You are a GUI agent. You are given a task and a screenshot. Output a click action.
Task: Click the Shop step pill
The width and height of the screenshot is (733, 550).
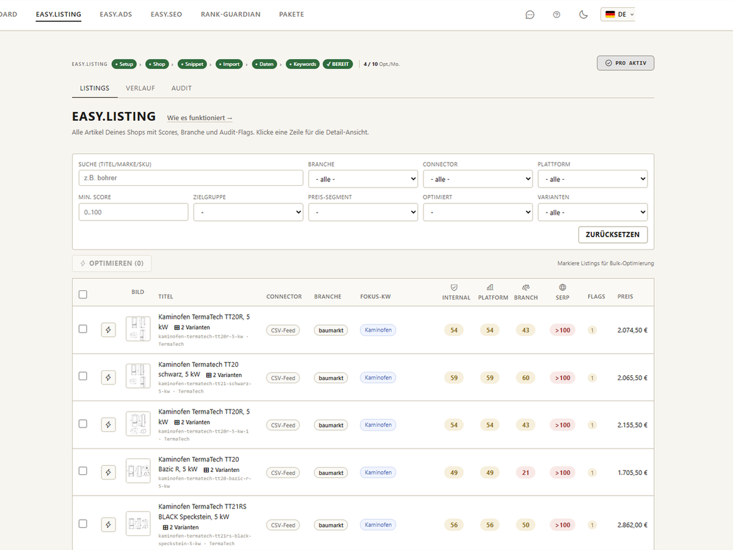(158, 64)
